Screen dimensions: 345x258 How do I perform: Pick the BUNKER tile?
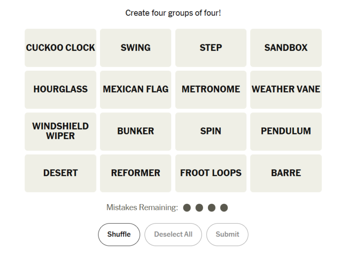135,131
